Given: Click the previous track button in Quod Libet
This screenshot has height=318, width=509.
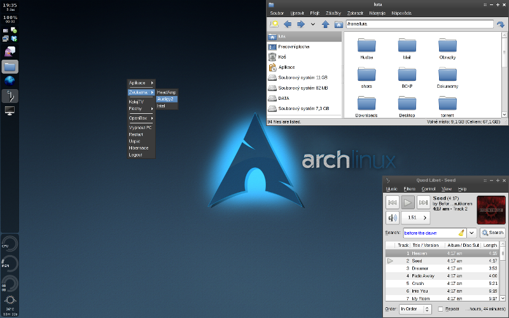Looking at the screenshot, I should 392,202.
